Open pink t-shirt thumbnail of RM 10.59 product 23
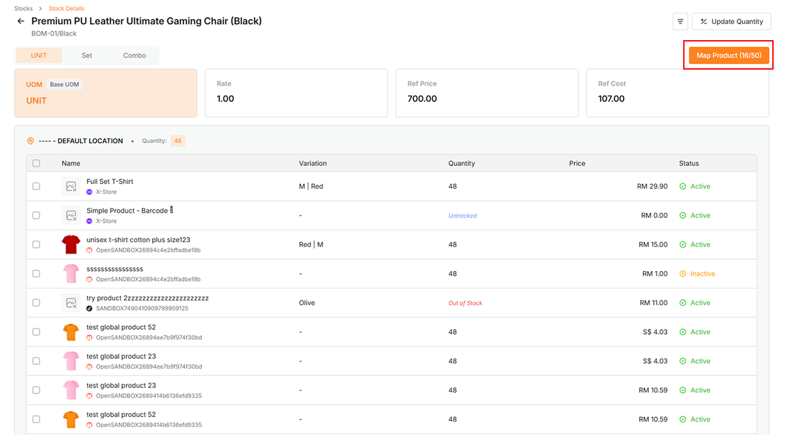This screenshot has width=785, height=435. coord(71,390)
